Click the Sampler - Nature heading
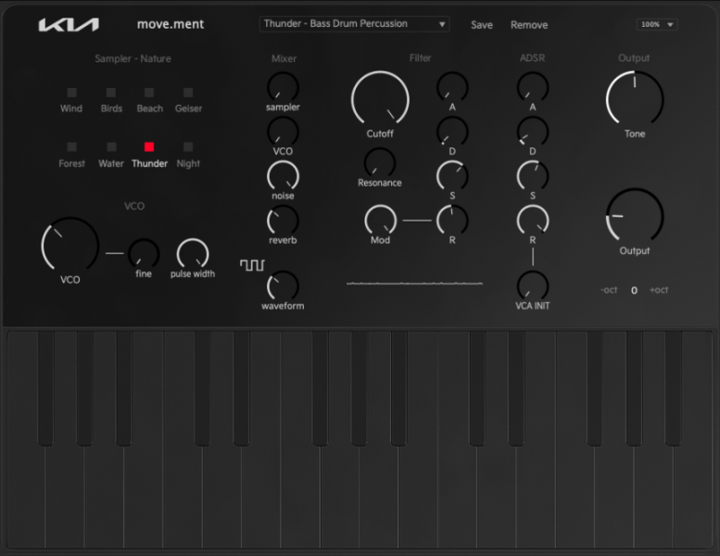Screen dimensions: 720x556 pyautogui.click(x=133, y=58)
